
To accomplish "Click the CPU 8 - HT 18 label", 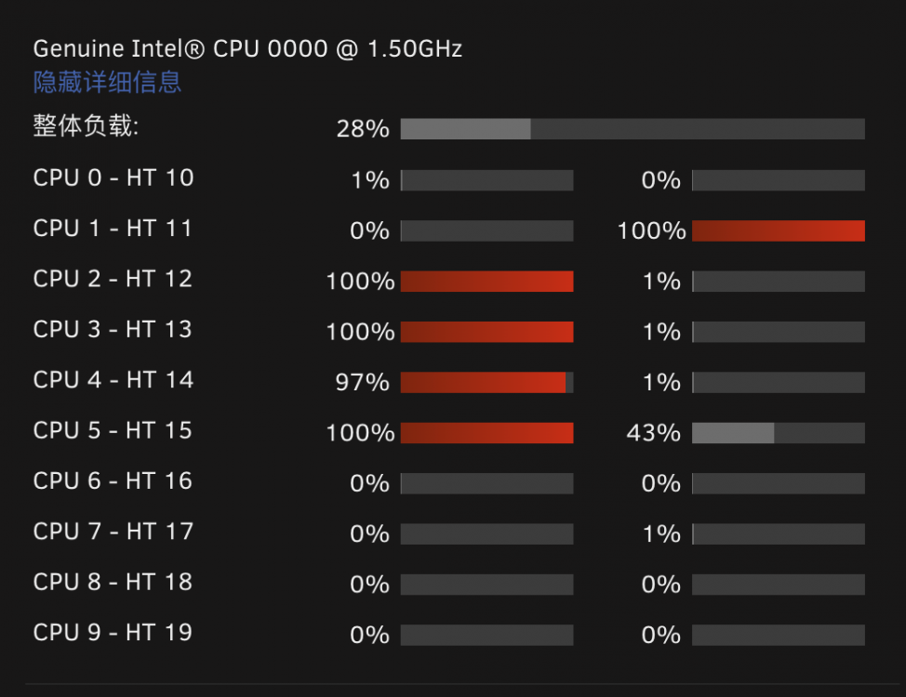I will (x=113, y=582).
